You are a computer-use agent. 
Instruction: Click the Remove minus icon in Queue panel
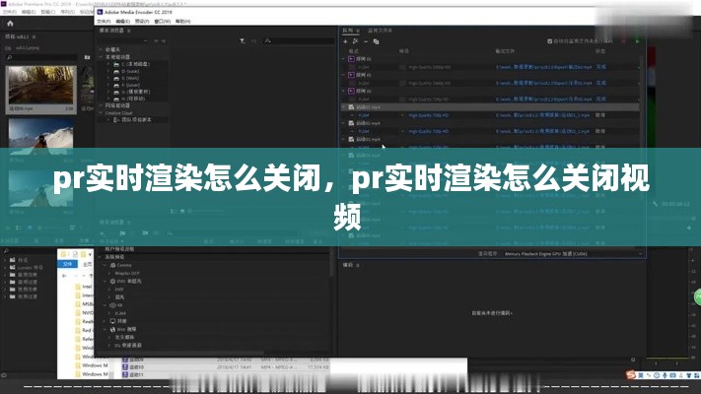coord(368,42)
